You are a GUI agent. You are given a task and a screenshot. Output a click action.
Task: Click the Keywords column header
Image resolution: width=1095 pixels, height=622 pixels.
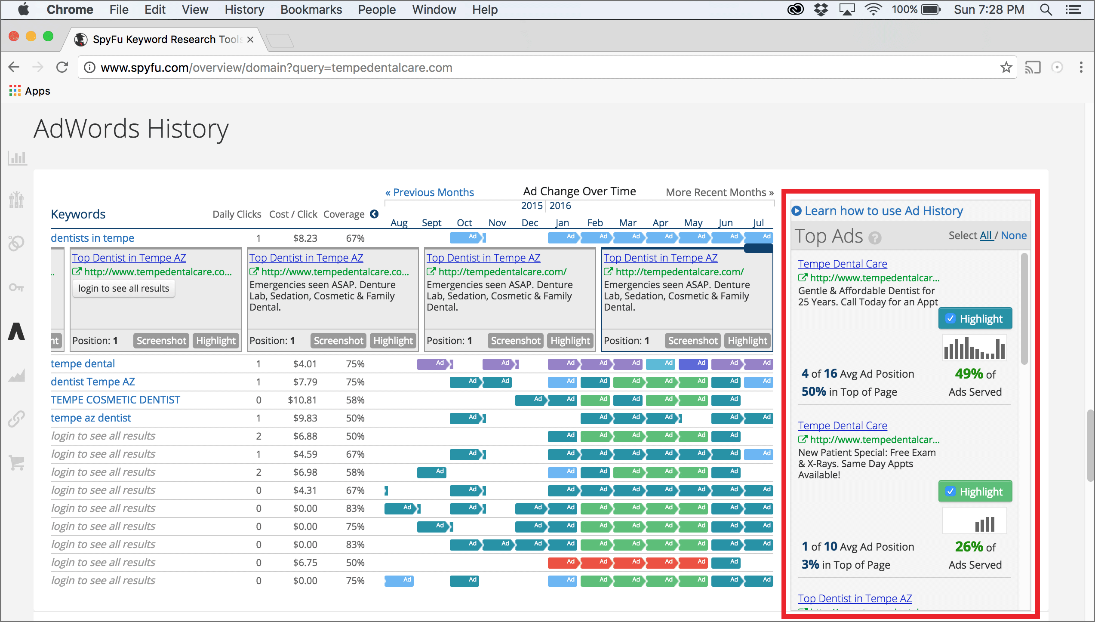(x=78, y=214)
